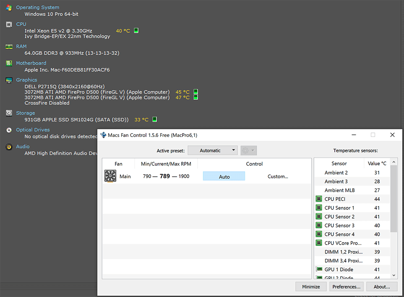Open the RAM section link
Screen dimensions: 404x297
pyautogui.click(x=21, y=46)
